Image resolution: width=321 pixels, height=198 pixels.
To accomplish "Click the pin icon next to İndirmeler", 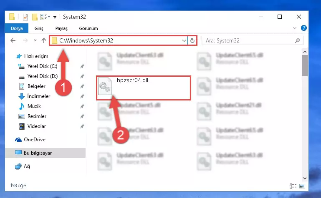I will point(82,96).
